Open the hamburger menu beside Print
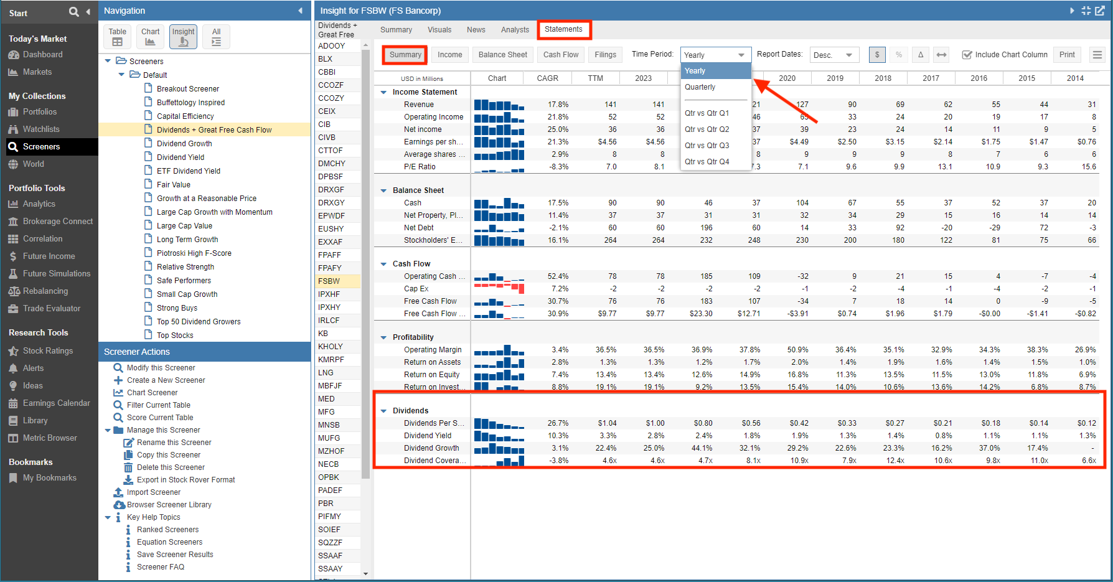This screenshot has height=582, width=1113. [x=1097, y=55]
